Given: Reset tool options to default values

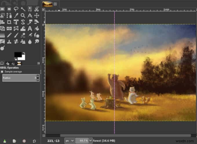Looking at the screenshot, I should pos(34,141).
